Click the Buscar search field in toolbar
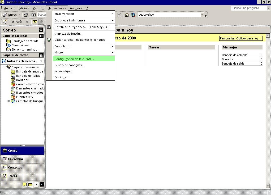The image size is (271, 195). tap(41, 15)
